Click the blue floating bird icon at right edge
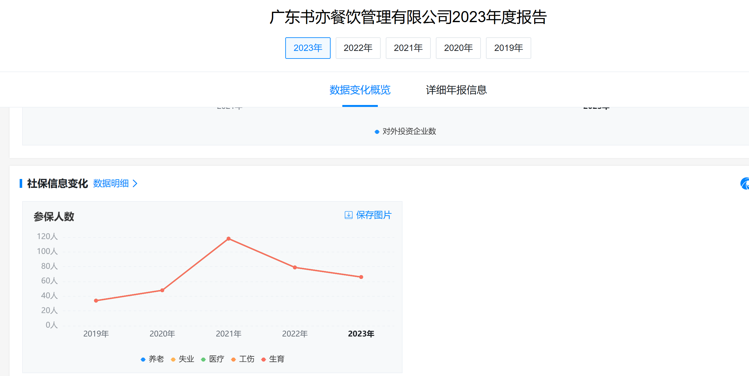The height and width of the screenshot is (376, 749). (x=745, y=184)
